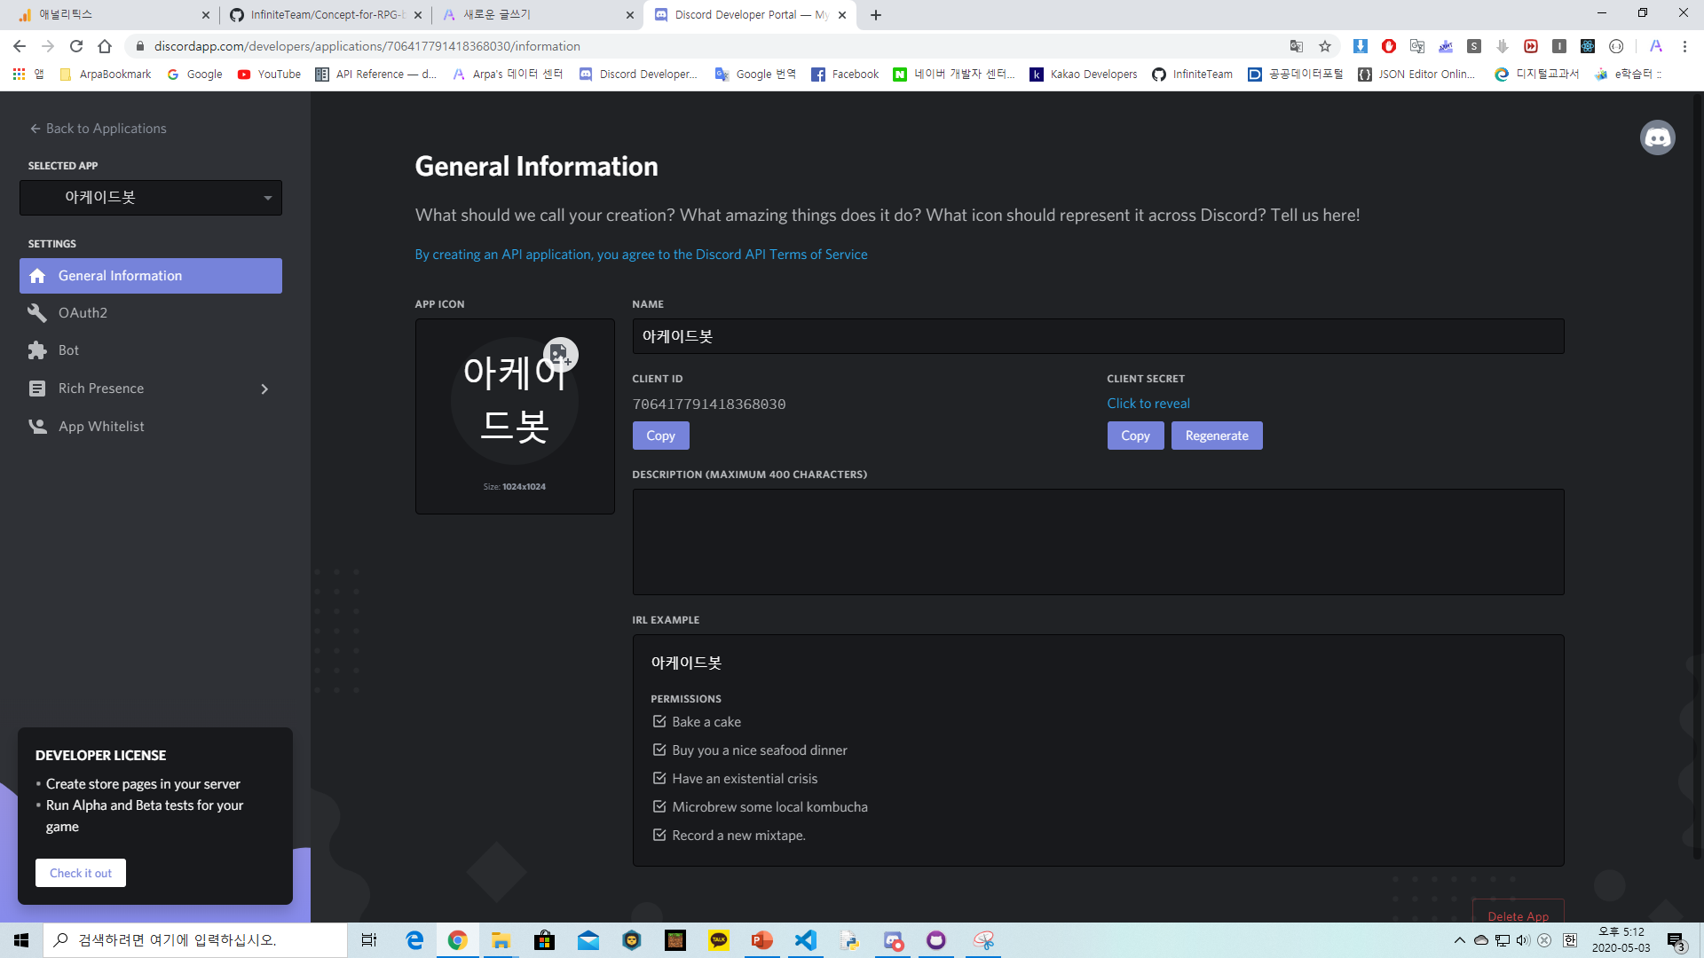Show hidden system tray icons arrow

(1459, 940)
